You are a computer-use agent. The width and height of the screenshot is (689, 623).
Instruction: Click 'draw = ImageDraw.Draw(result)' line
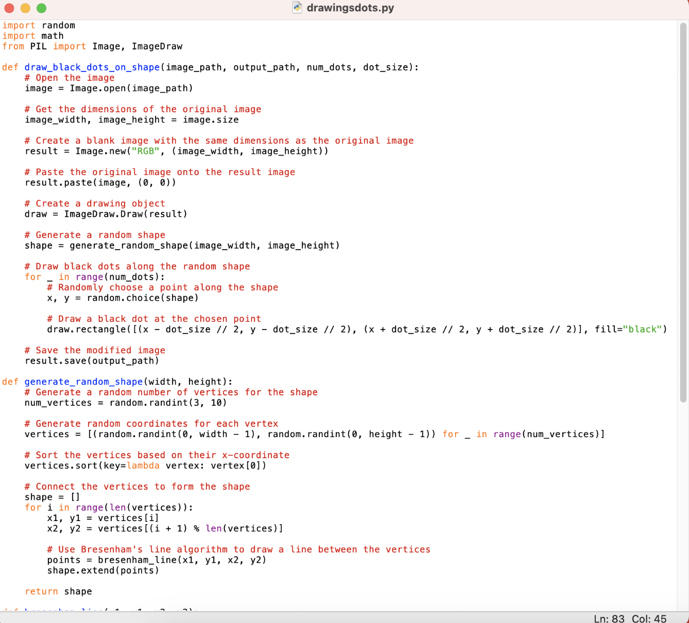[x=106, y=214]
